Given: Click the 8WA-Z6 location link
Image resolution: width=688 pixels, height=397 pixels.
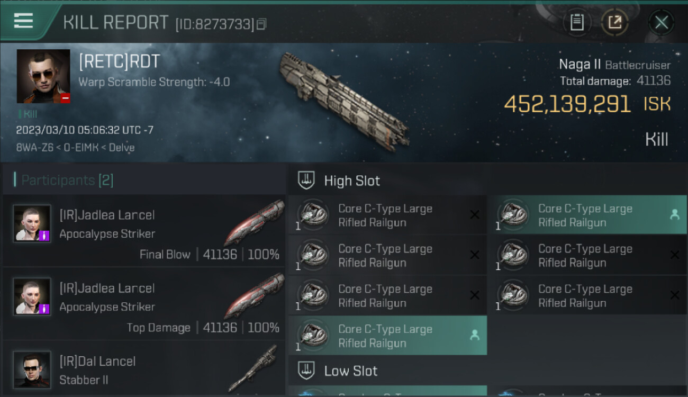Looking at the screenshot, I should (32, 148).
